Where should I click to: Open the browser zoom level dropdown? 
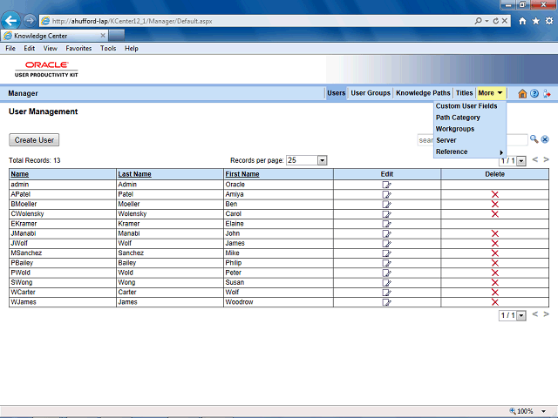543,411
